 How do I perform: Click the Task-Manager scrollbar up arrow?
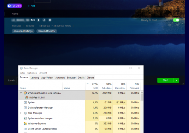[x=142, y=92]
